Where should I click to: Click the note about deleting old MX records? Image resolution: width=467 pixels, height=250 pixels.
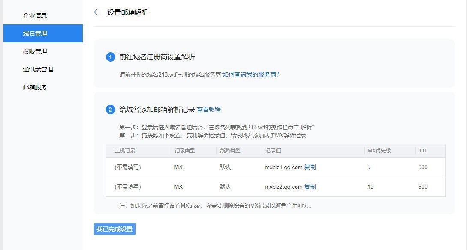(216, 205)
